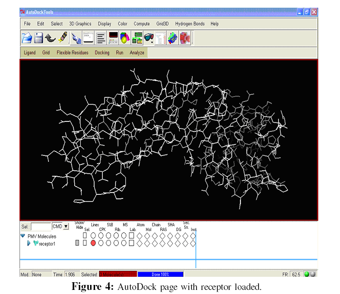Open the Hydrogen Bonds menu

click(x=190, y=24)
